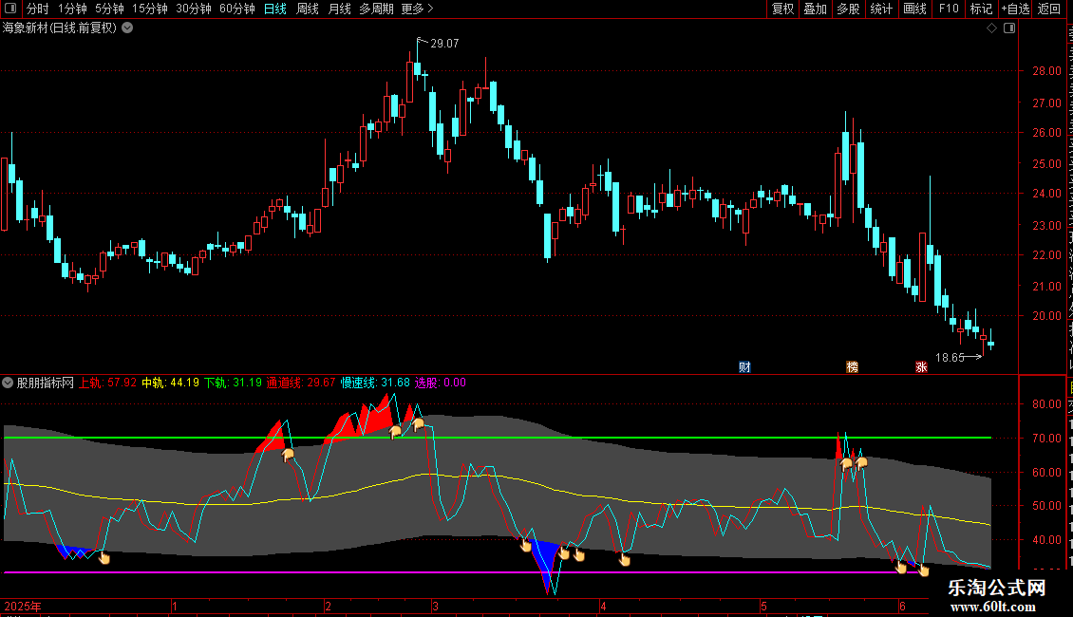Viewport: 1073px width, 617px height.
Task: Click the diamond icon in chart header
Action: (x=991, y=28)
